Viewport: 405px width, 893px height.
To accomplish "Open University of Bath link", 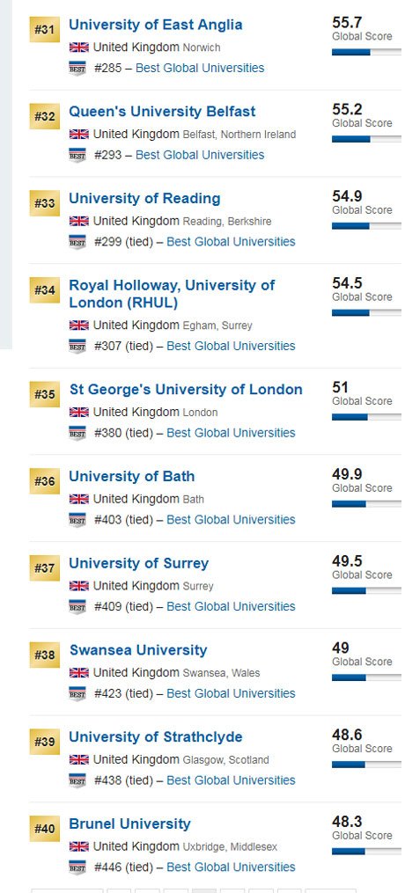I will (x=131, y=477).
